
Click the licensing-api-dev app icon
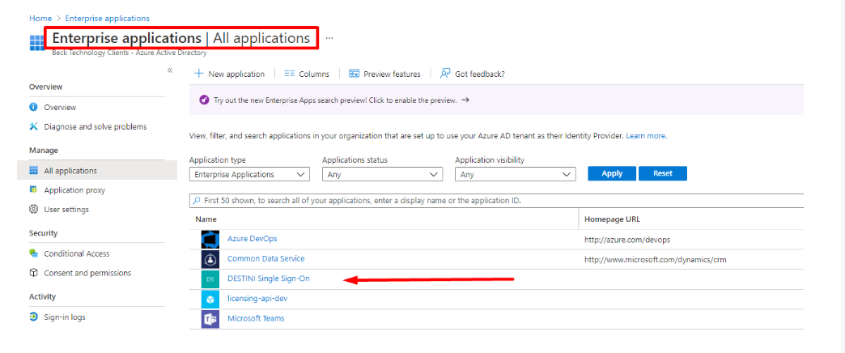pos(210,299)
